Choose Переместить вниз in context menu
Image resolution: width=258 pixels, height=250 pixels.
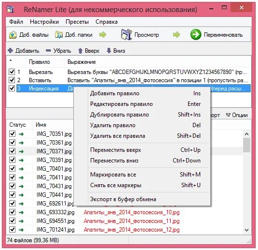[142, 161]
